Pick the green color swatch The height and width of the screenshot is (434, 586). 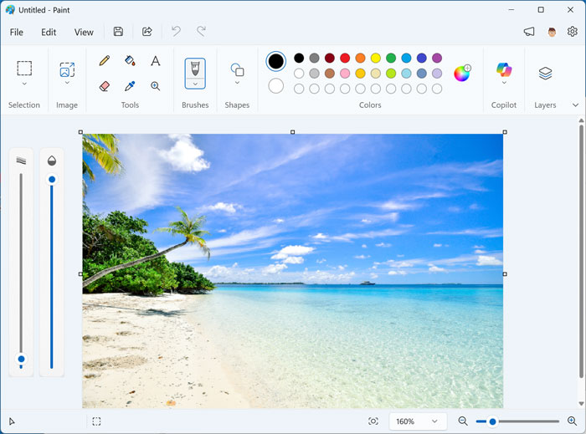391,58
